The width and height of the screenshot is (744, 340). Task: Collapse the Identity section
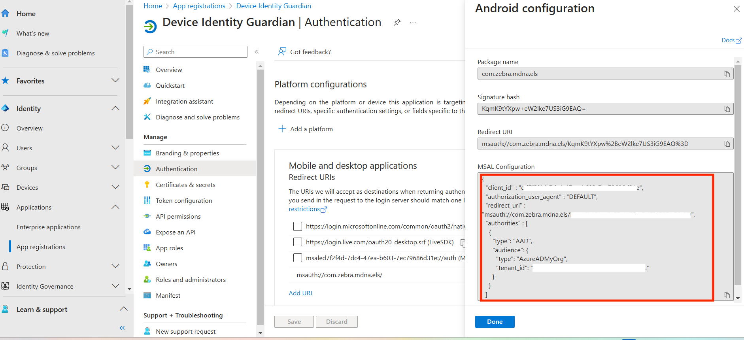pos(115,108)
